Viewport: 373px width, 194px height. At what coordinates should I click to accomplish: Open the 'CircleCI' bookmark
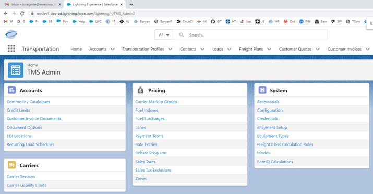coord(185,21)
